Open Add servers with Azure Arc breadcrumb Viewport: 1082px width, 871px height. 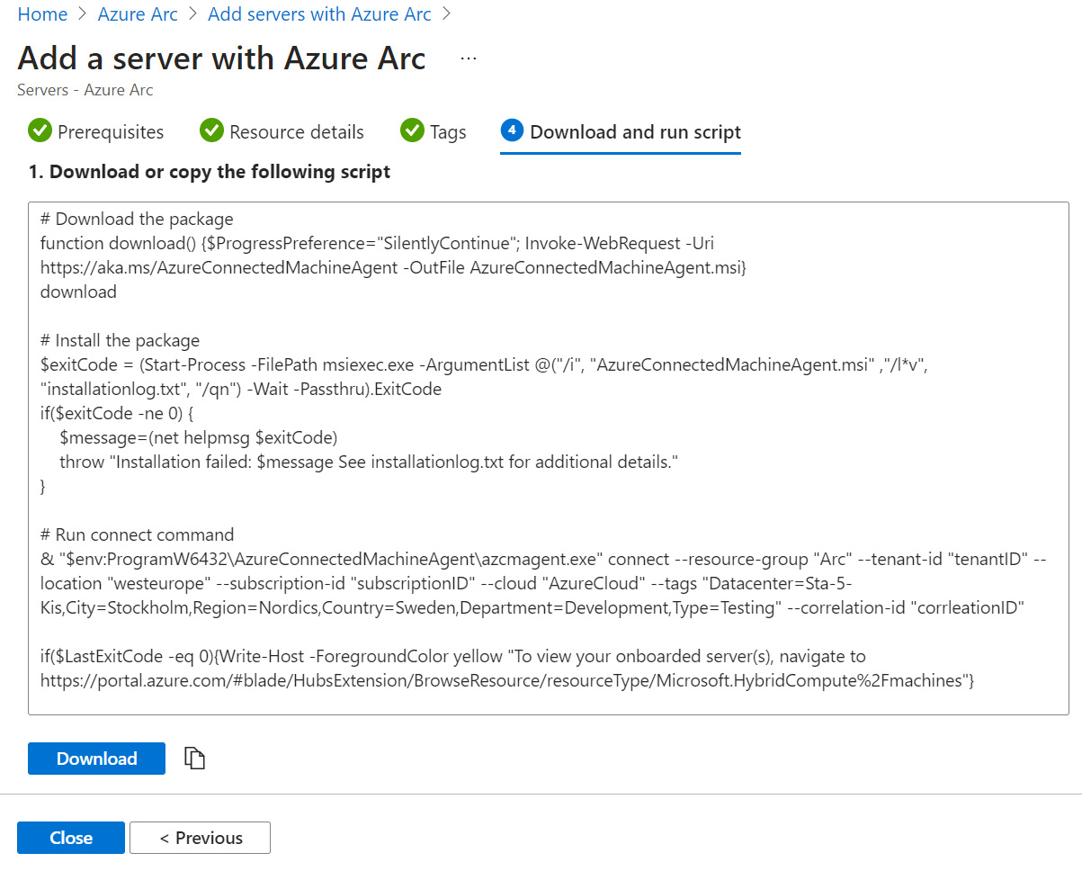pos(319,14)
